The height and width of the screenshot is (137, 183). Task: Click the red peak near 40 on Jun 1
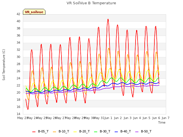(x=108, y=19)
